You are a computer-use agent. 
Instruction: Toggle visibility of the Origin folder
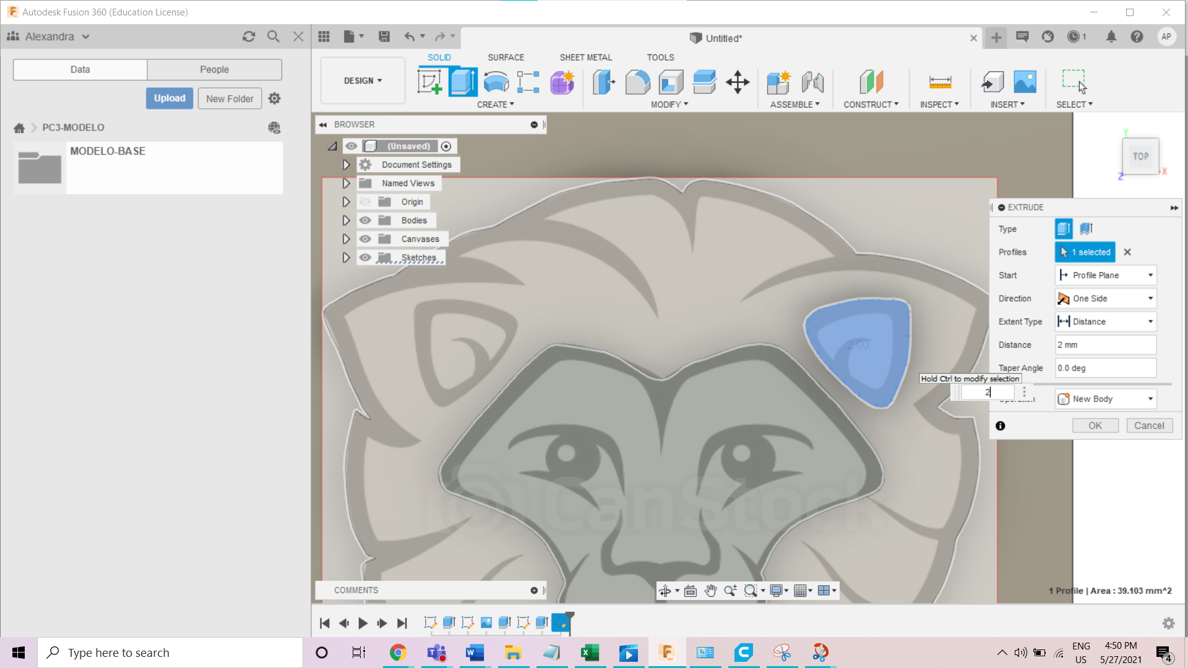(x=365, y=202)
